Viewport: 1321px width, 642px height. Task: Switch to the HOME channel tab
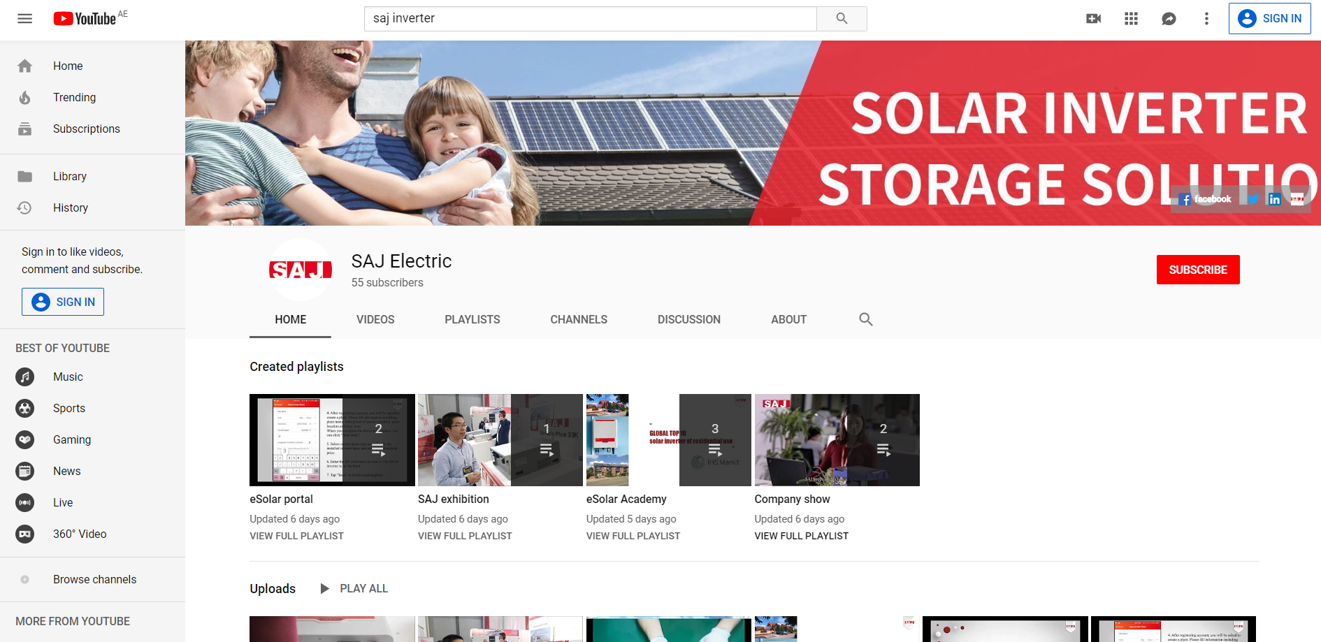[x=291, y=319]
